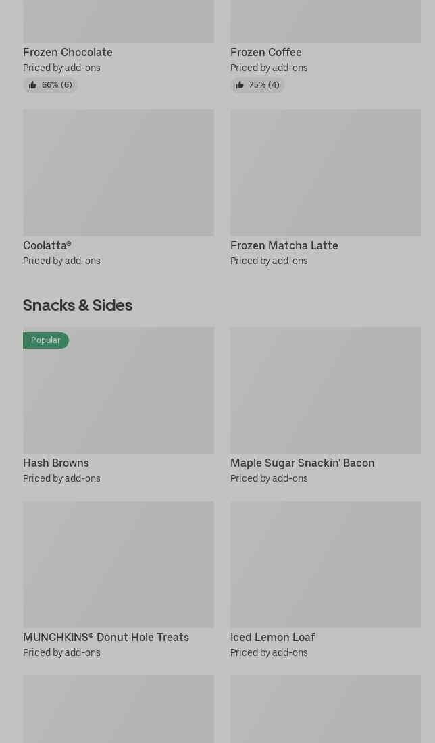This screenshot has height=743, width=435.
Task: Open the Frozen Coffee item
Action: pos(265,53)
